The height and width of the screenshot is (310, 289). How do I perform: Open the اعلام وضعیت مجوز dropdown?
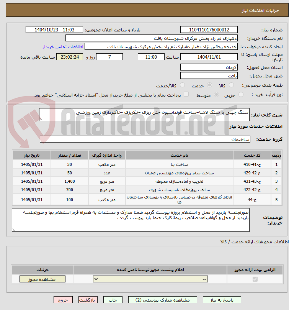150,279
